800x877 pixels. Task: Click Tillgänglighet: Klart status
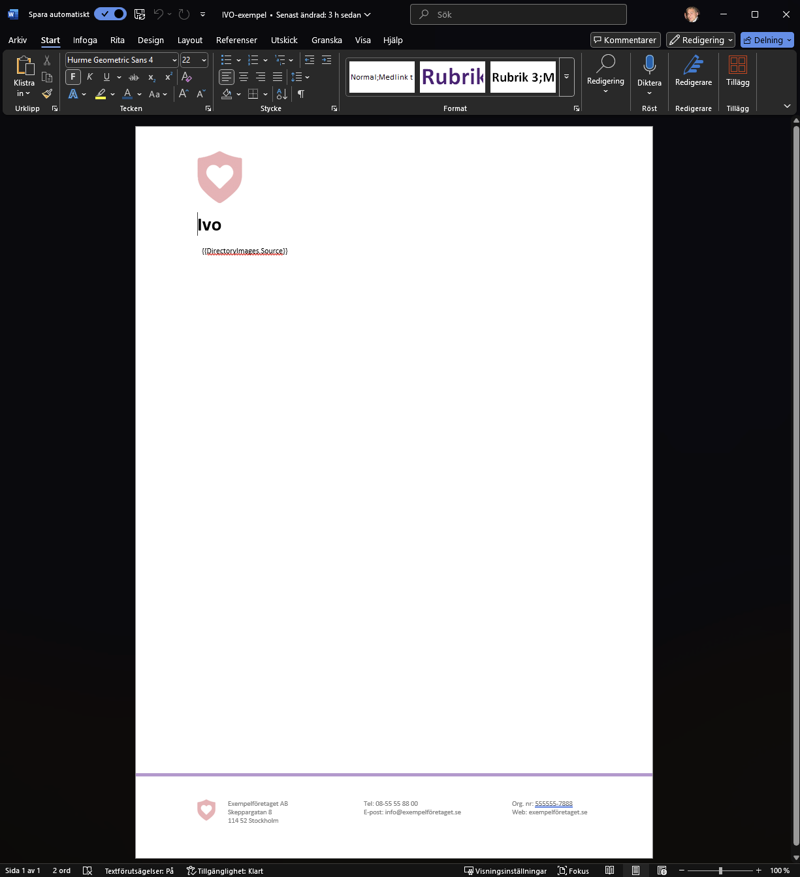tap(225, 870)
